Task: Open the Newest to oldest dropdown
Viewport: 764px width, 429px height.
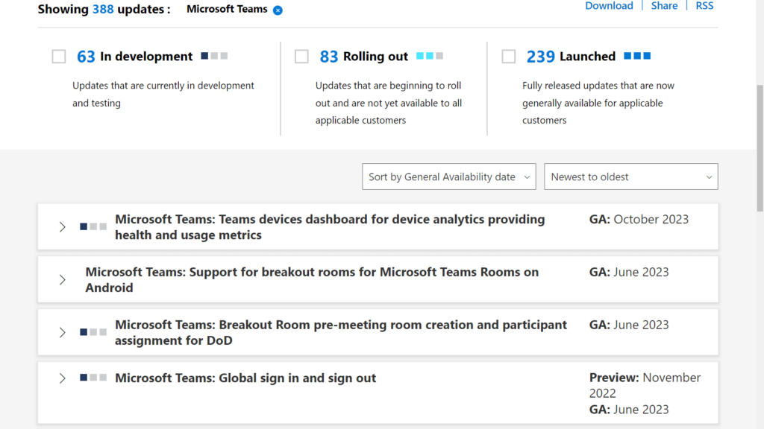Action: tap(631, 177)
